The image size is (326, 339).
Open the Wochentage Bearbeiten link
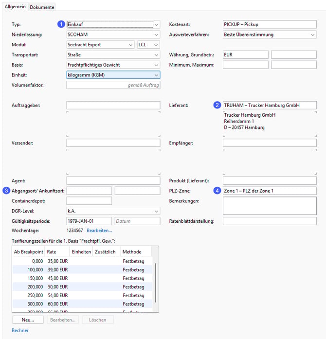coord(99,231)
